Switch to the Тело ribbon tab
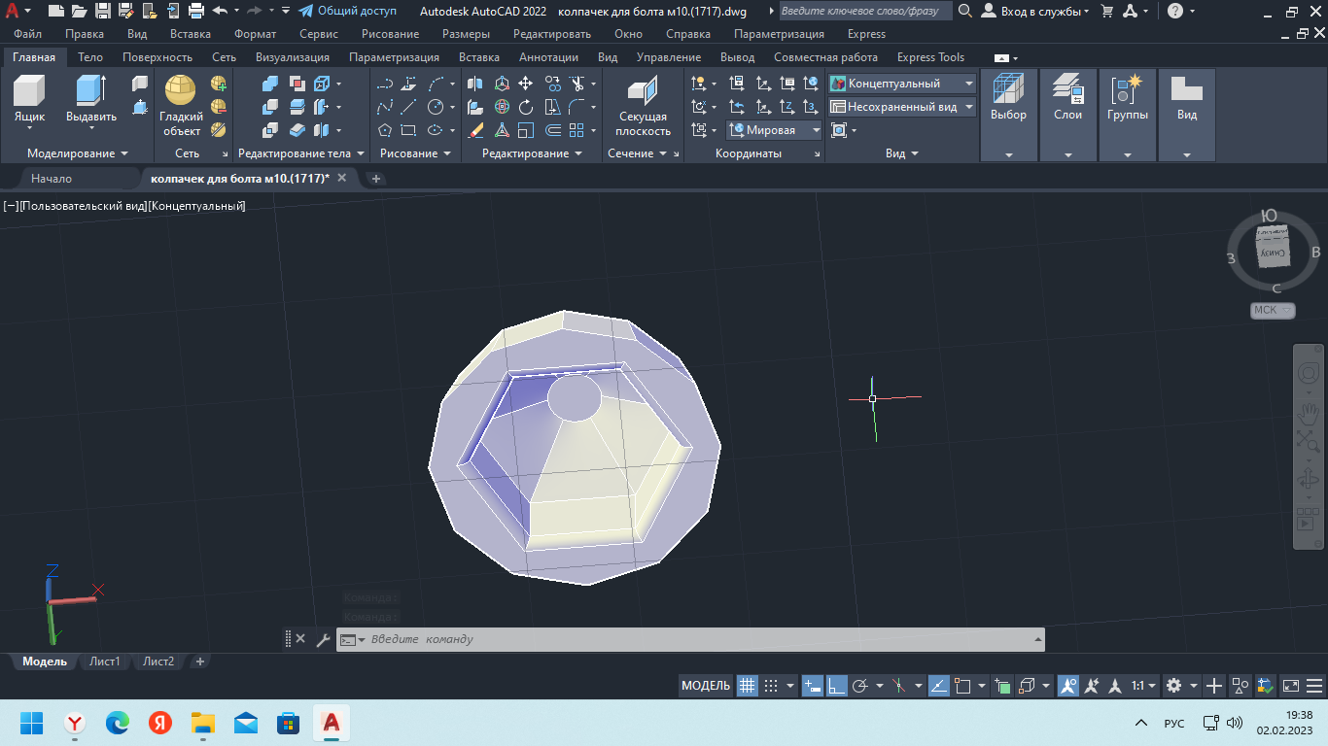This screenshot has width=1328, height=746. point(90,57)
